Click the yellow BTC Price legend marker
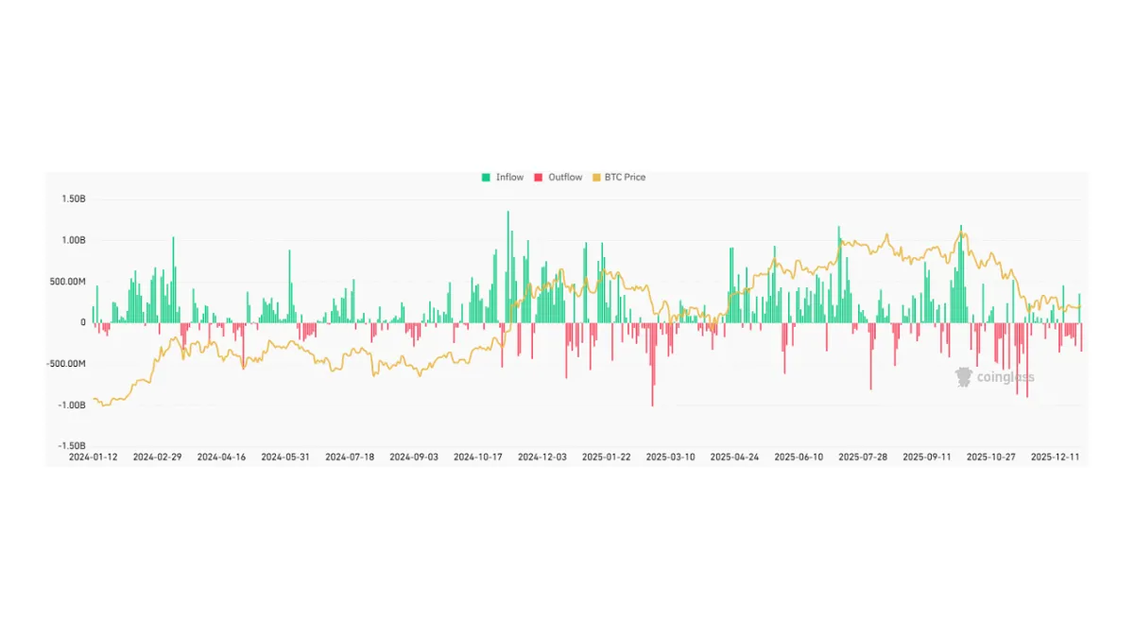 [594, 178]
